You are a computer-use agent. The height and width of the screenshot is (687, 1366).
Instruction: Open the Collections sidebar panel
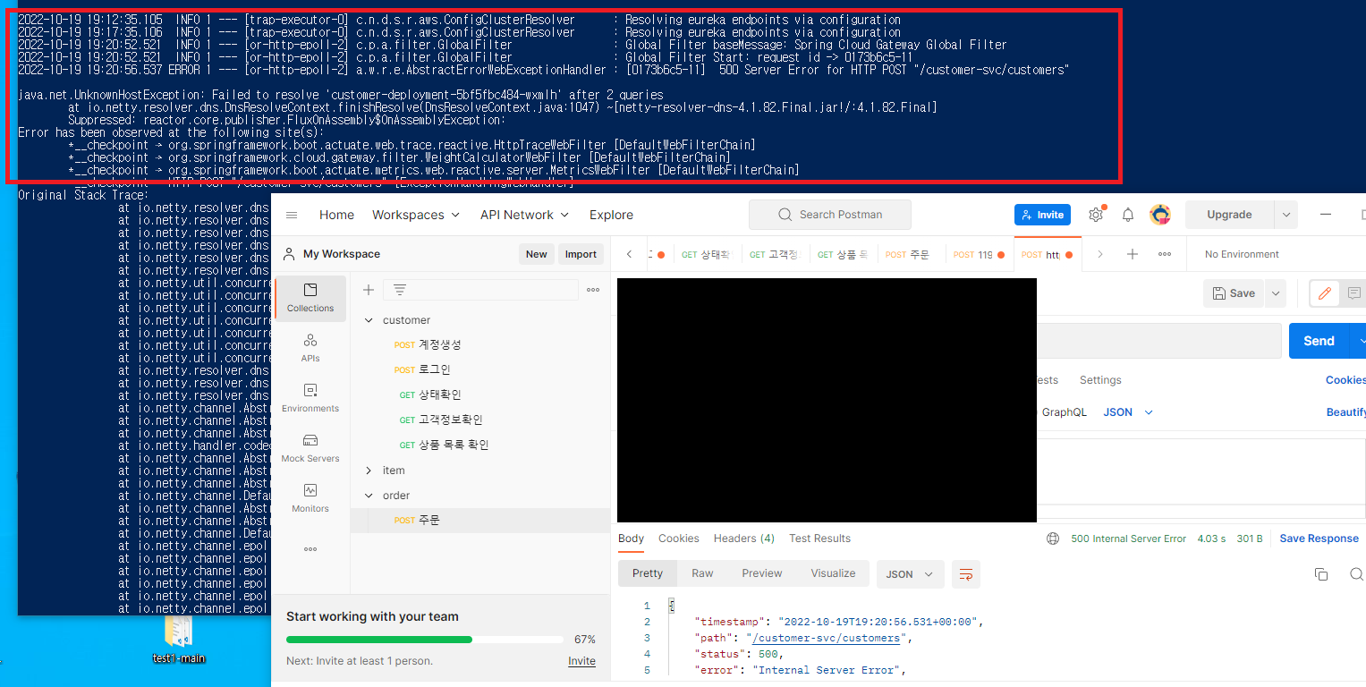[310, 299]
